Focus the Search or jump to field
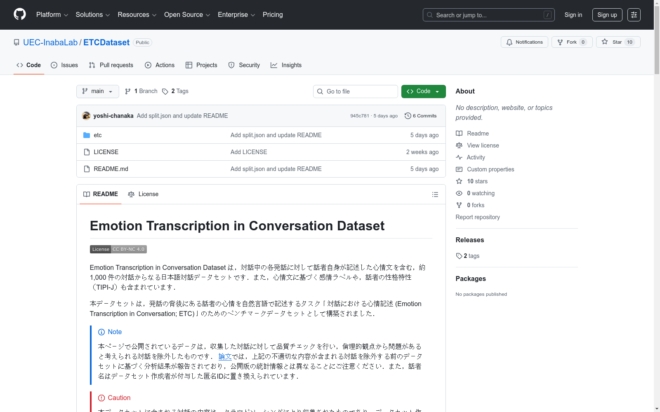Screen dimensions: 660x412 click(489, 15)
